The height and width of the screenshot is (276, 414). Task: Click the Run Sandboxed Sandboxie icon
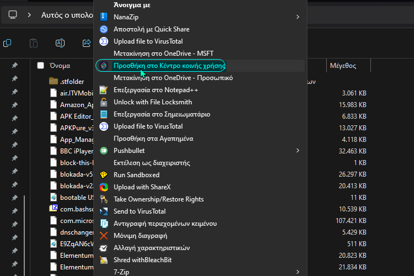104,175
